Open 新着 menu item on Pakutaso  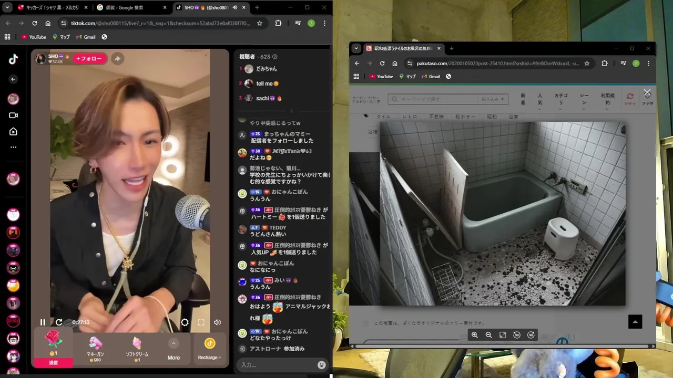pos(523,99)
